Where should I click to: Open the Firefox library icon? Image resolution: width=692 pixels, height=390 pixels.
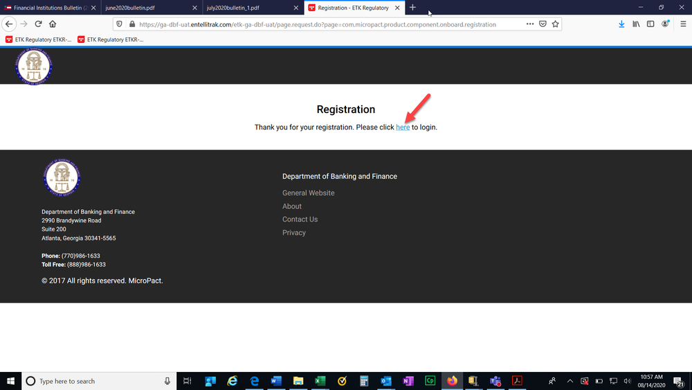pos(636,24)
